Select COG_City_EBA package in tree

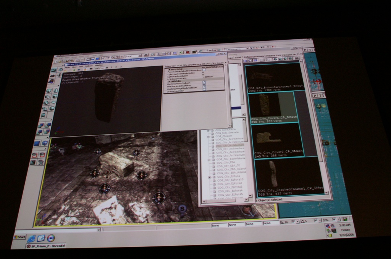tap(225, 162)
